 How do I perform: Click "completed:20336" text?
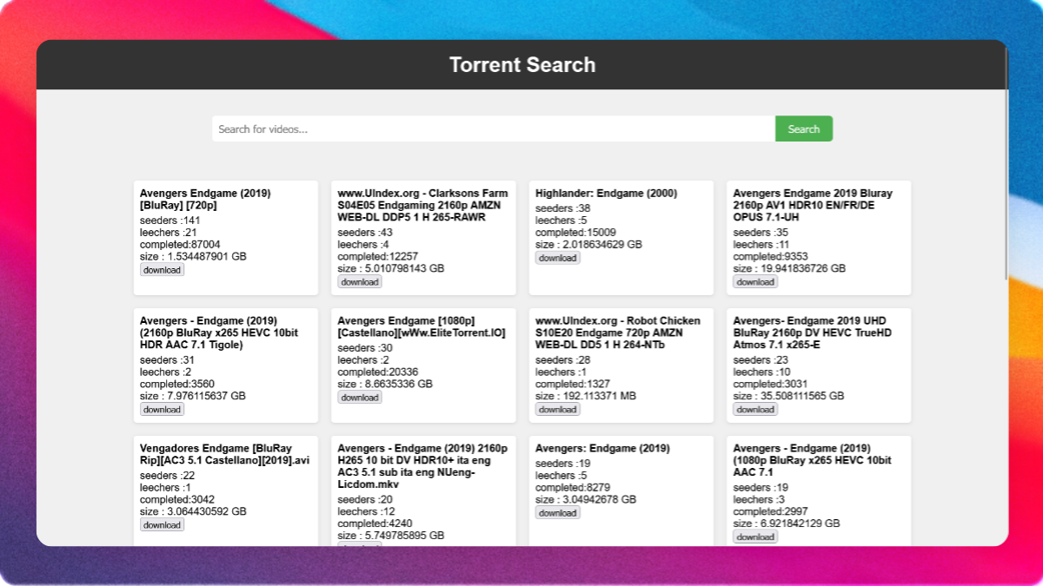click(x=377, y=372)
